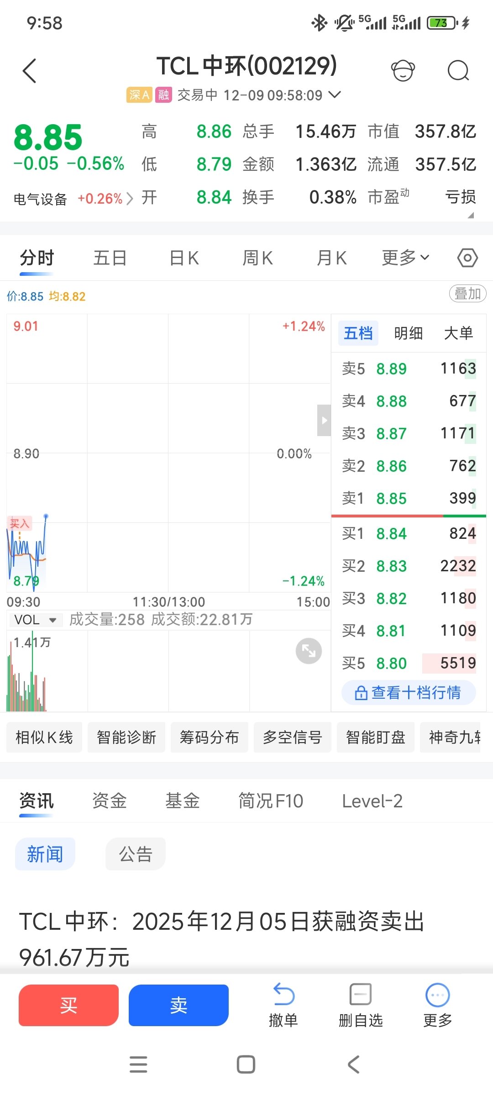493x1096 pixels.
Task: Open 相似K线 tool
Action: click(44, 737)
